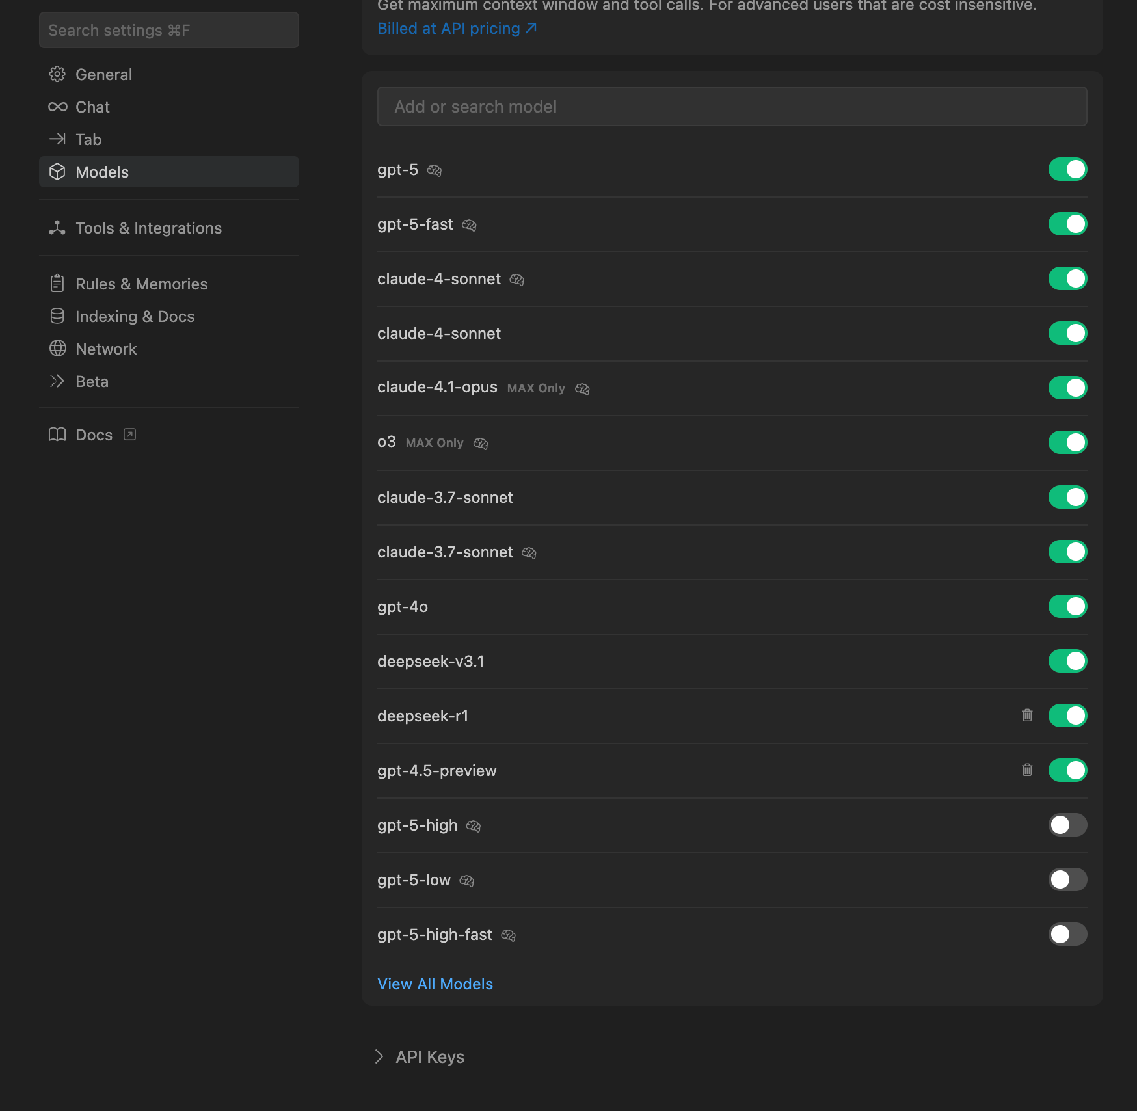Go to Tab settings
The height and width of the screenshot is (1111, 1137).
pyautogui.click(x=169, y=139)
